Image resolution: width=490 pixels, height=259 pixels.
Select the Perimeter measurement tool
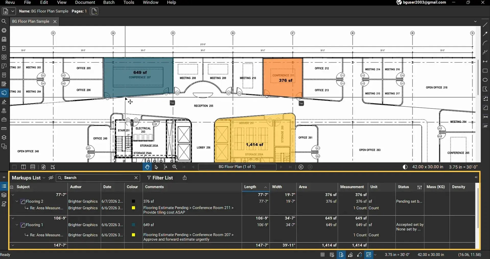click(485, 99)
